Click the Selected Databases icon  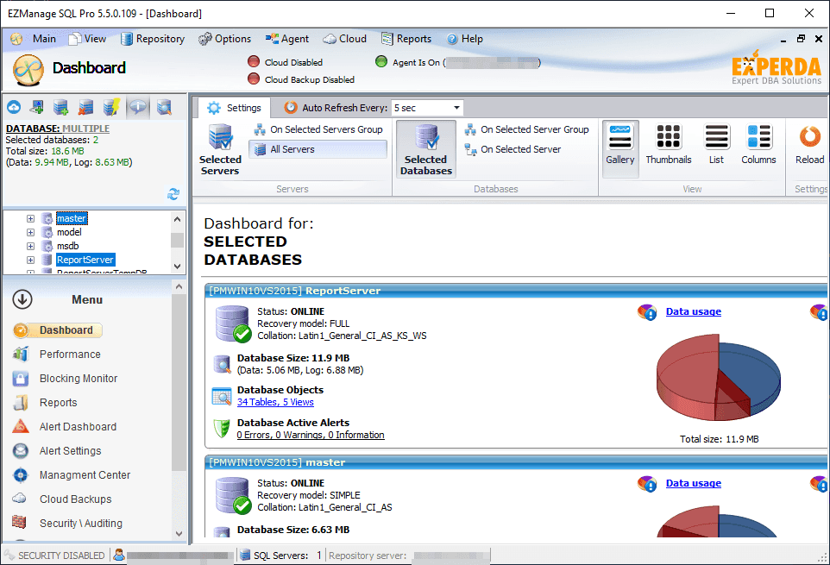point(426,149)
